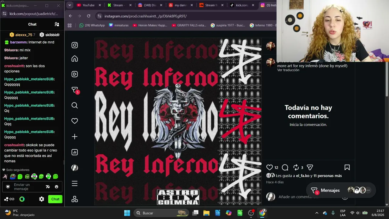
Task: Open Kick chat settings gear
Action: [42, 199]
